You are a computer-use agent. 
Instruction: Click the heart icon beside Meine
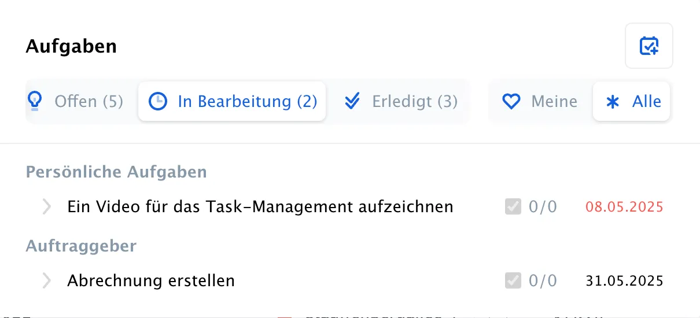[x=511, y=102]
